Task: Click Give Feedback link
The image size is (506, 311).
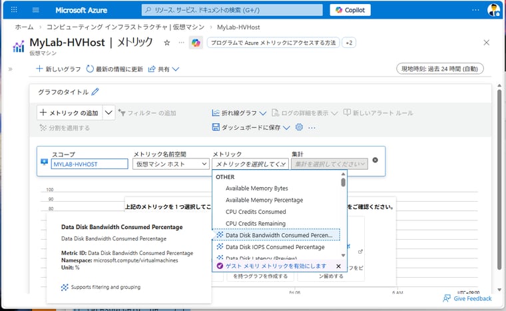Action: (x=467, y=298)
